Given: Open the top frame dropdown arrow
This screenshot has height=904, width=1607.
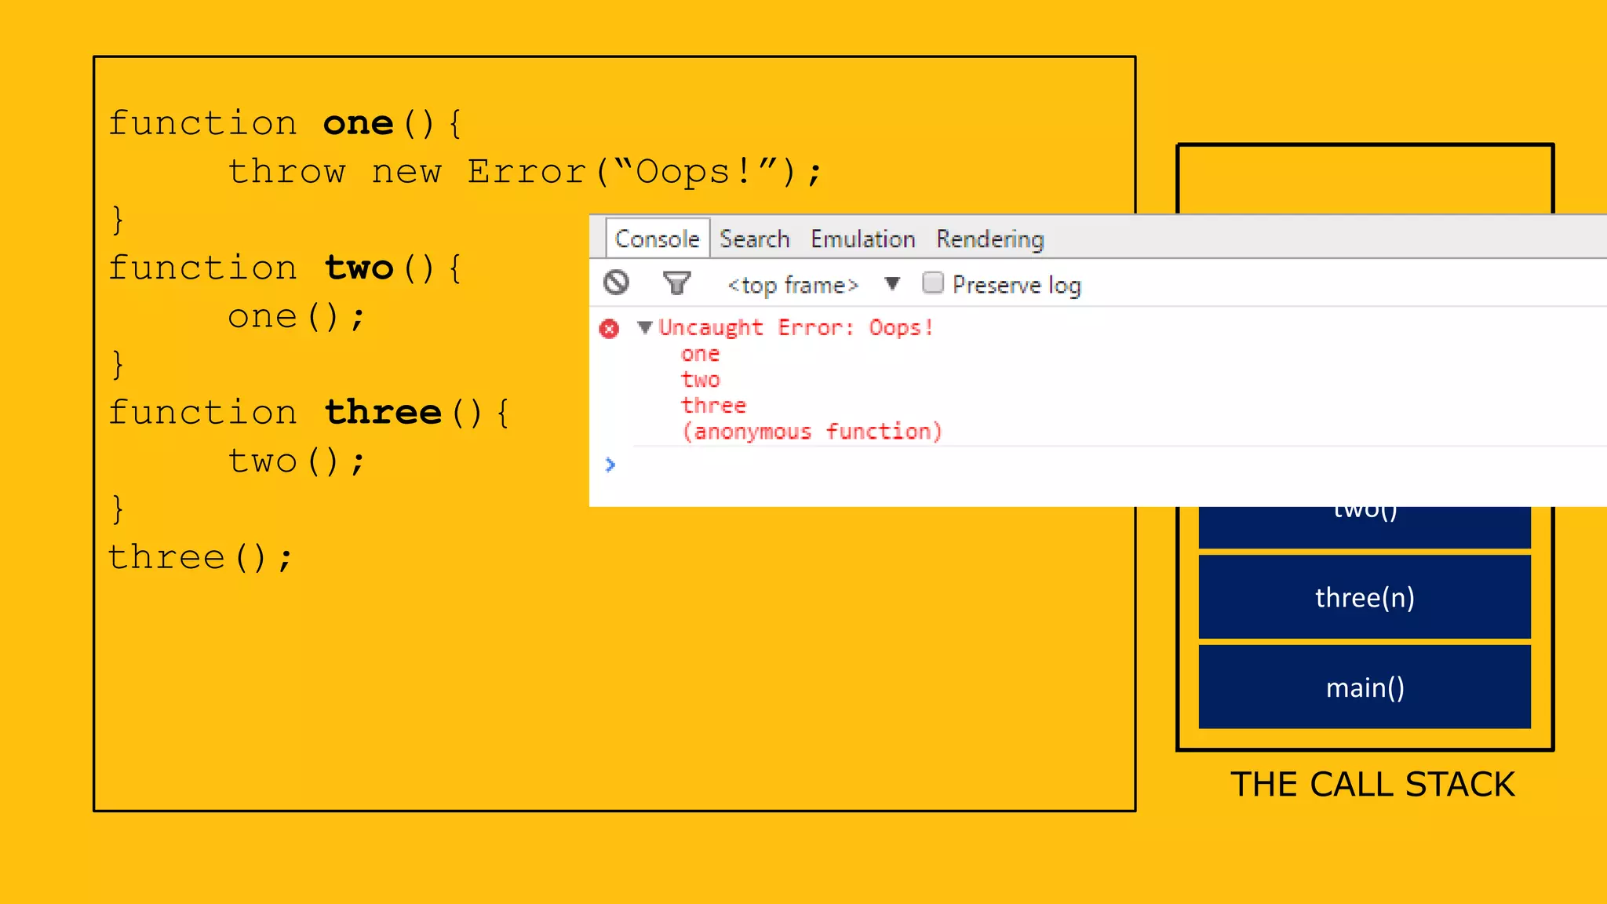Looking at the screenshot, I should [x=892, y=283].
